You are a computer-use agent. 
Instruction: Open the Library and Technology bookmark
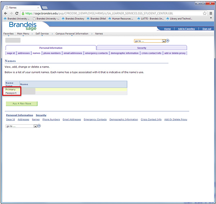179,19
